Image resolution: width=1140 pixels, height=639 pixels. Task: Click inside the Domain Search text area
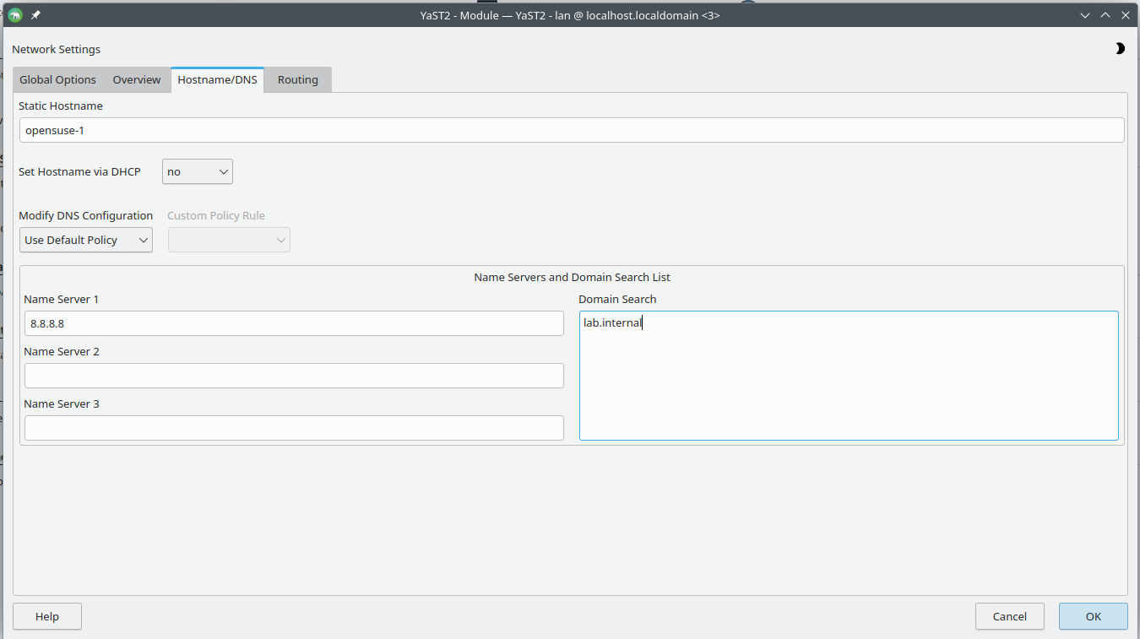(x=848, y=376)
